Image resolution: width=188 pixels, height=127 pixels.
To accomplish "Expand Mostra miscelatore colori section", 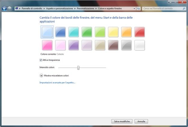I will tap(41, 76).
